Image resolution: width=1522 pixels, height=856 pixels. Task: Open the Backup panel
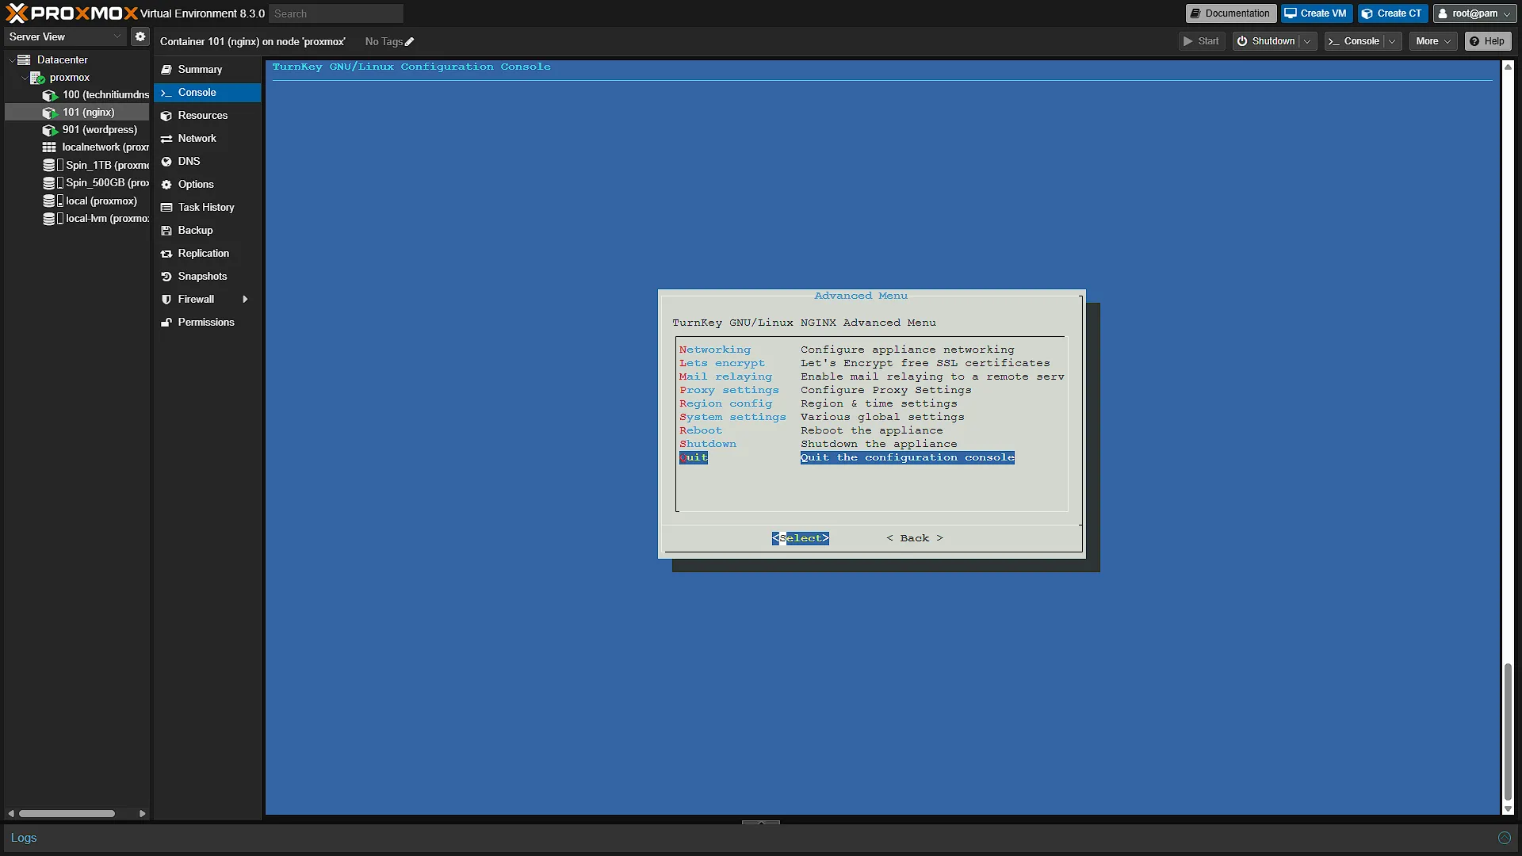point(207,231)
